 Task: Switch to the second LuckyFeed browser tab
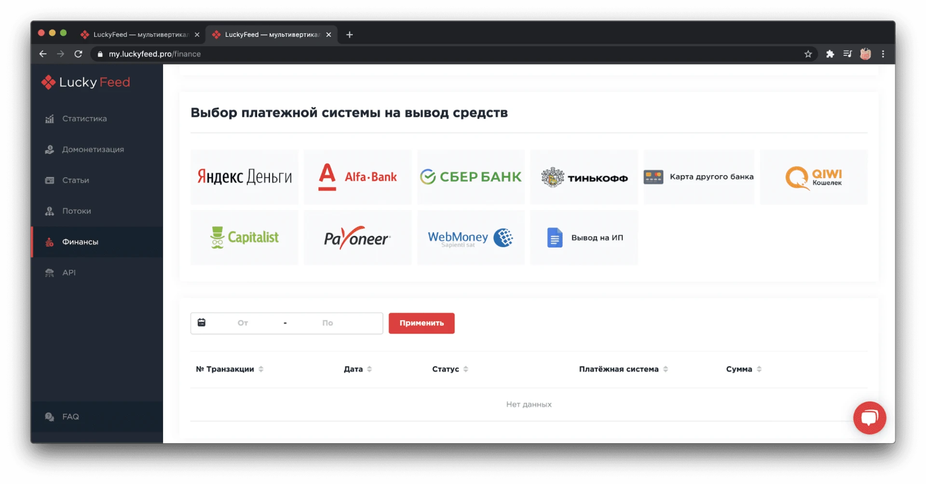point(272,35)
